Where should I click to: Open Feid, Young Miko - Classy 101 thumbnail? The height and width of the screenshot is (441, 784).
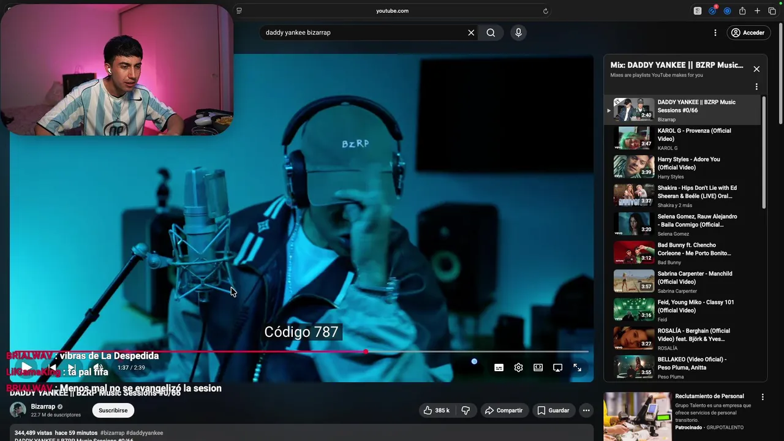(634, 310)
